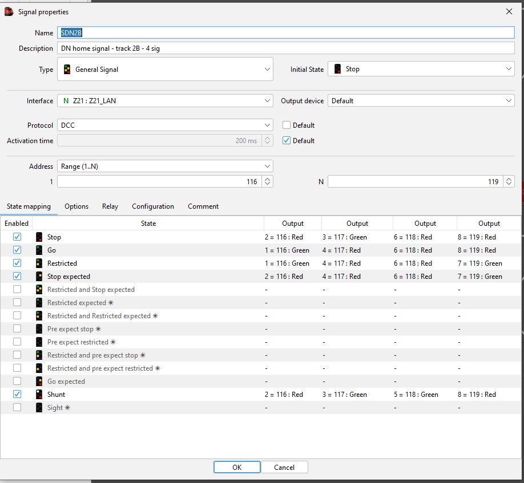Open the Interface Z21_LAN dropdown

[165, 101]
